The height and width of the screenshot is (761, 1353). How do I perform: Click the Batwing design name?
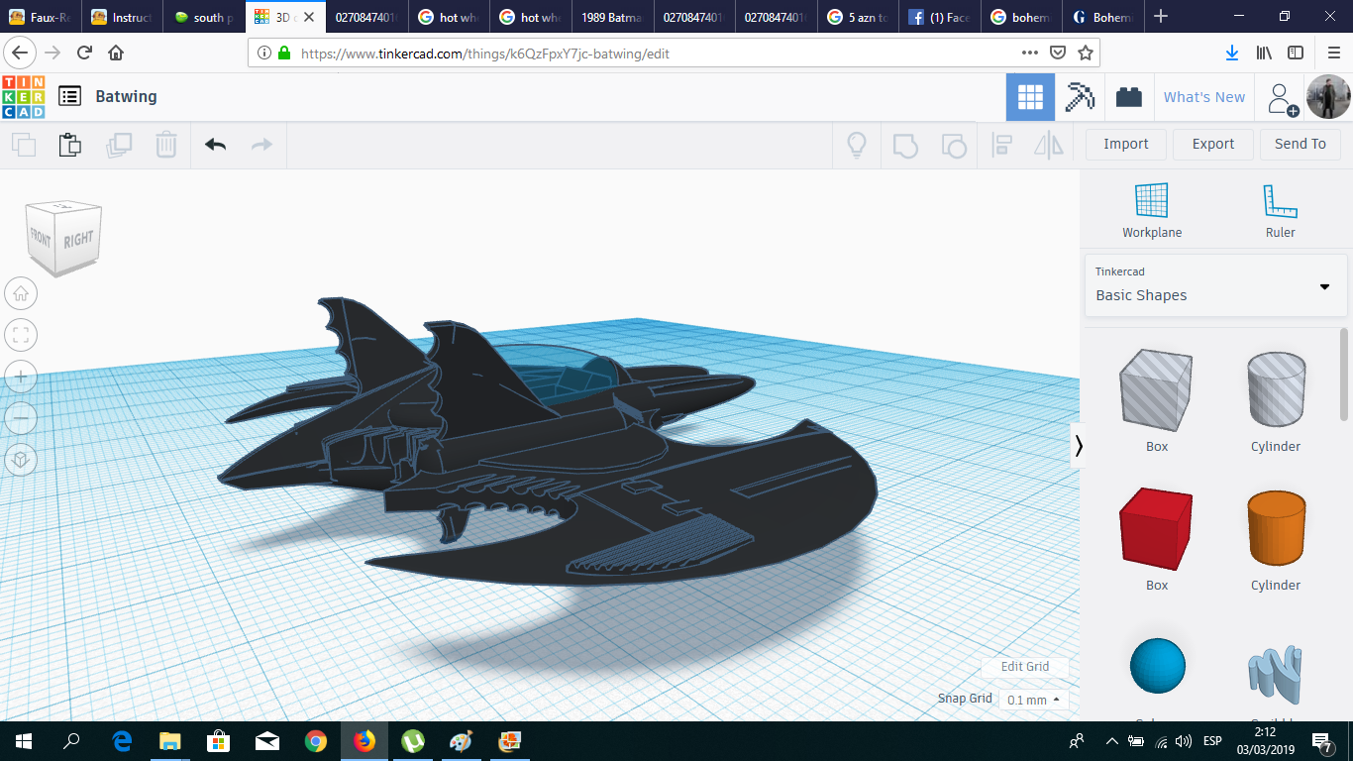(x=126, y=96)
